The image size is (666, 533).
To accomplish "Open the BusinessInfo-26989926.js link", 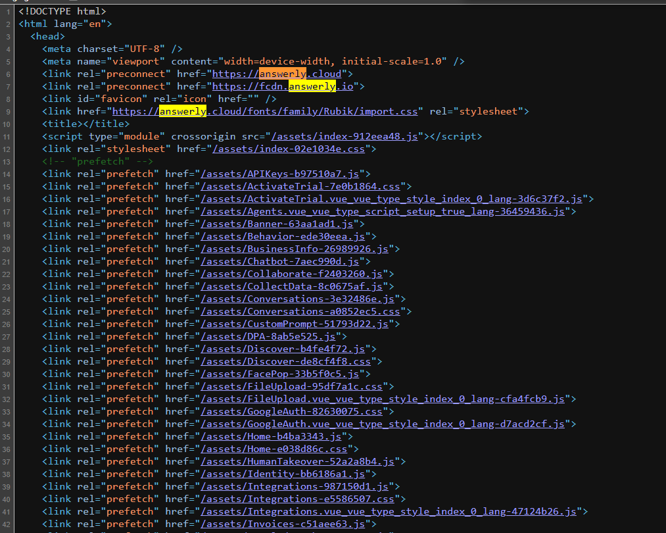I will [295, 249].
